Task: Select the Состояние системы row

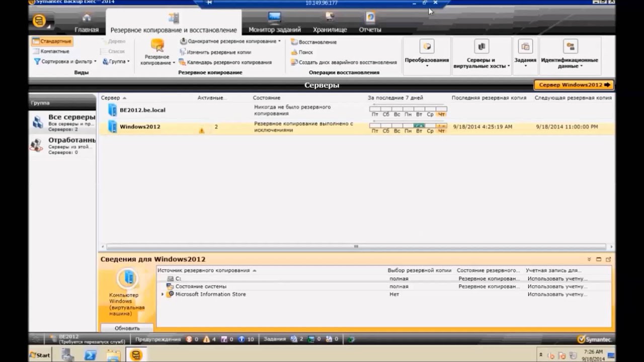Action: pos(384,286)
